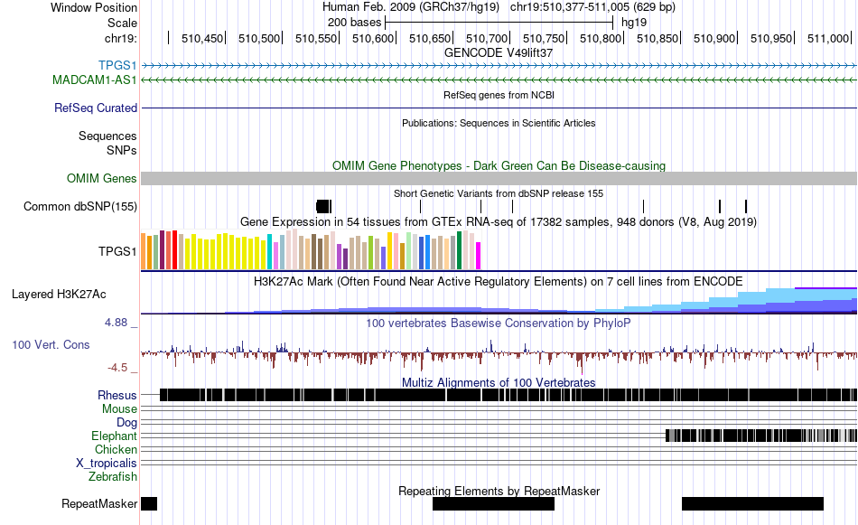
Task: Click the black TPGS1 GTEx expression label
Action: pos(117,251)
